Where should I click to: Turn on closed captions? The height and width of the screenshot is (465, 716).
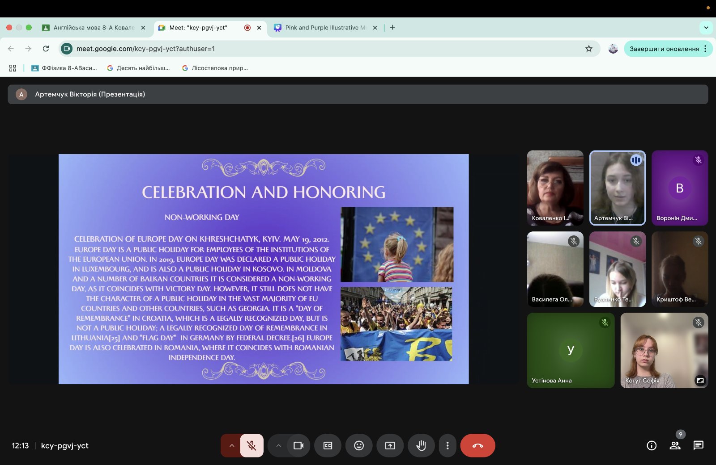328,445
